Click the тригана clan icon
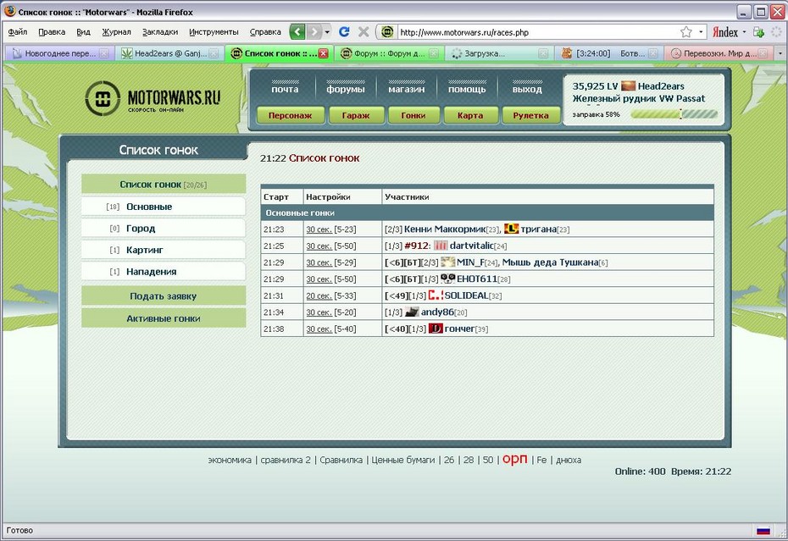The image size is (788, 541). tap(511, 229)
